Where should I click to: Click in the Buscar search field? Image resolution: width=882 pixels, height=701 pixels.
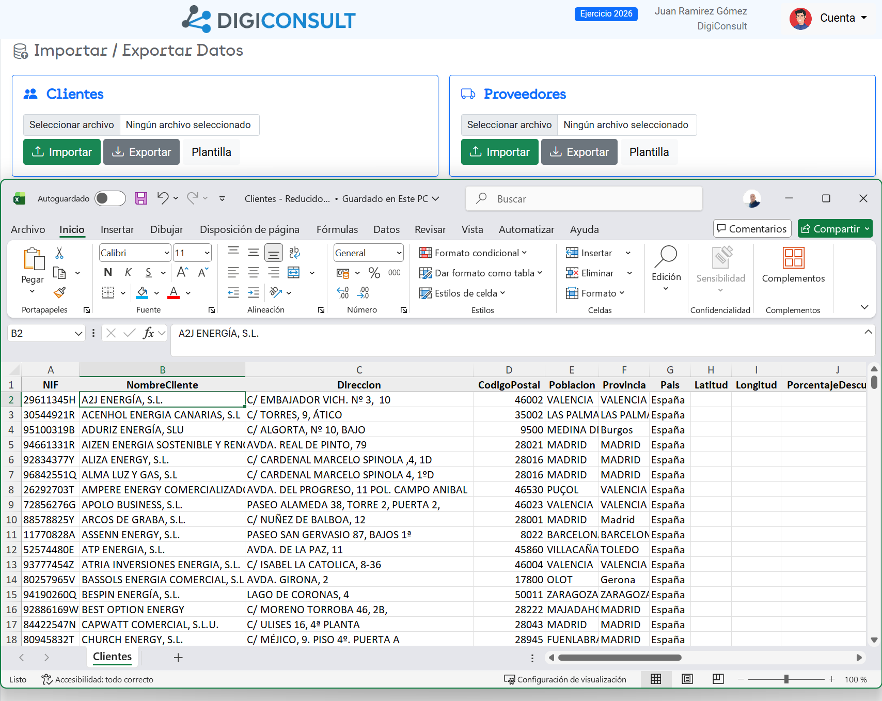(584, 199)
